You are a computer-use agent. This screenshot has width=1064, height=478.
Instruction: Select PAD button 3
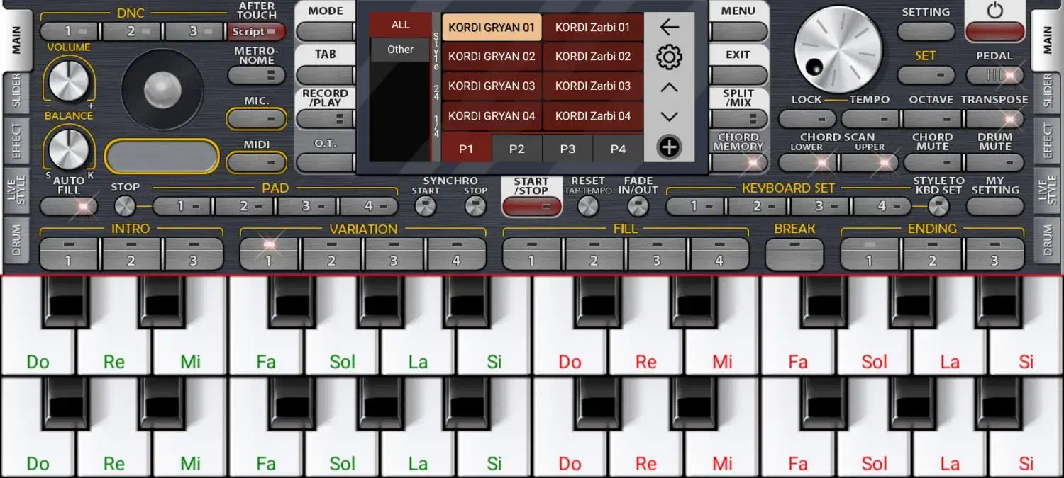(x=306, y=206)
